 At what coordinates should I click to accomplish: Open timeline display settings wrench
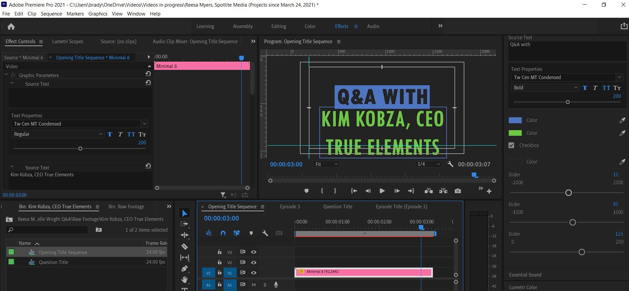tap(265, 233)
